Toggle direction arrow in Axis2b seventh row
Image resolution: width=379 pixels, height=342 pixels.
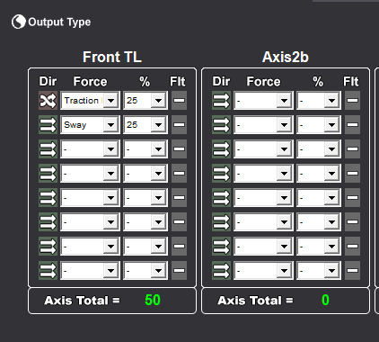[221, 247]
